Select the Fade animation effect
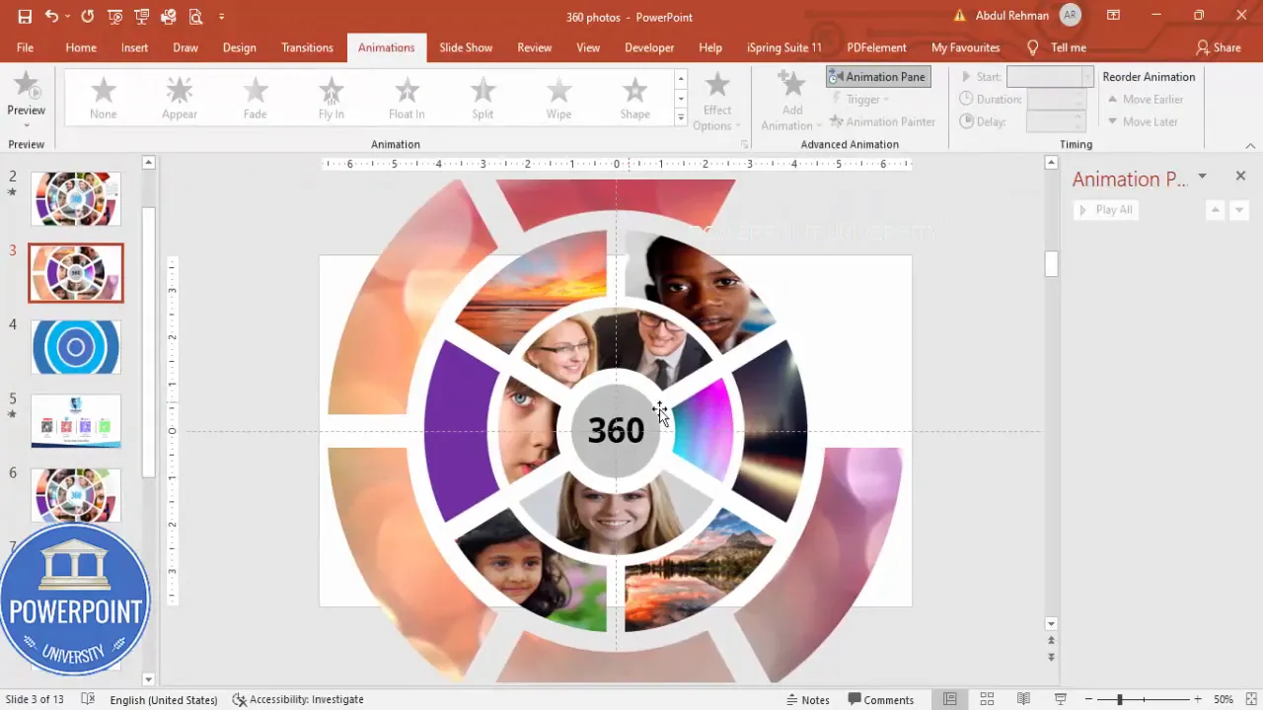 [x=256, y=99]
